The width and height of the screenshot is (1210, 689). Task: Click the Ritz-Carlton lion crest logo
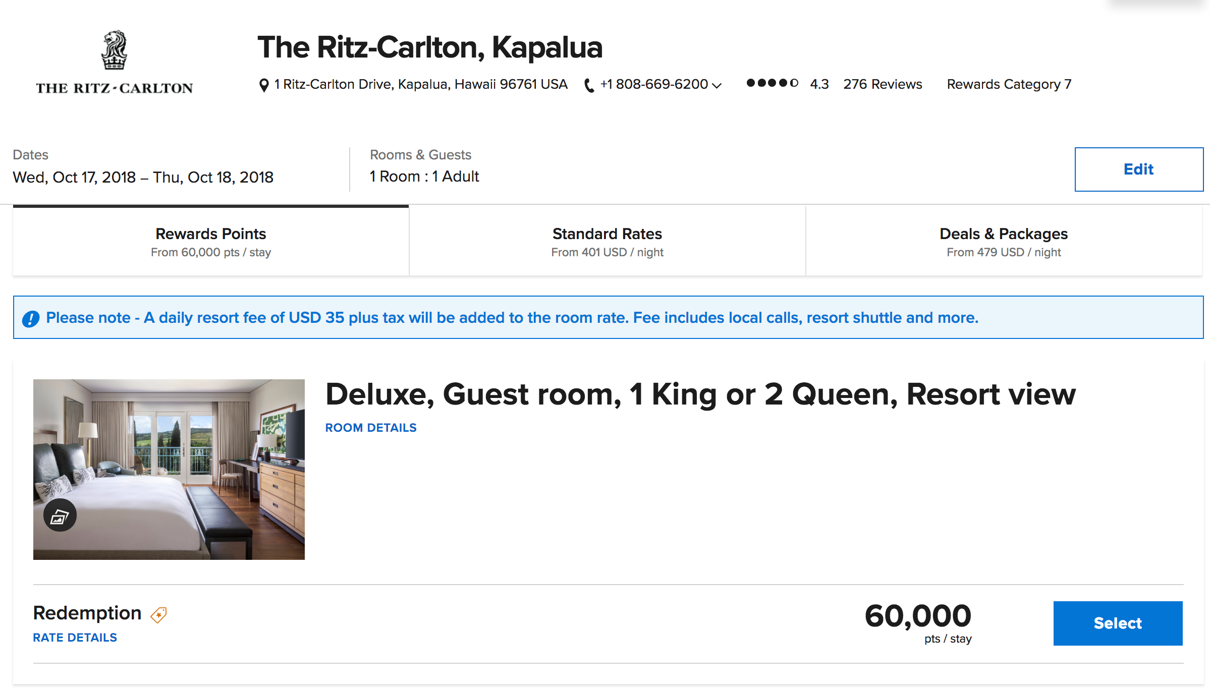(114, 50)
